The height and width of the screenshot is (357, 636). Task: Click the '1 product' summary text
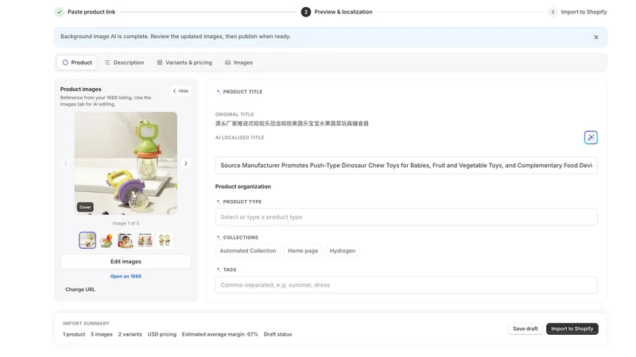[74, 334]
